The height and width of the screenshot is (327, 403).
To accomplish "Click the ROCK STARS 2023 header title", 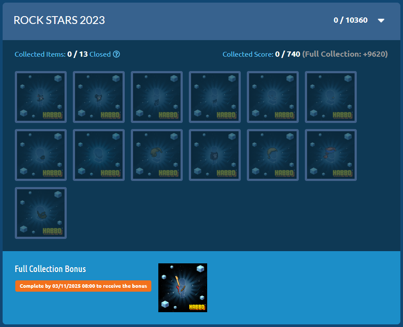I will click(59, 20).
